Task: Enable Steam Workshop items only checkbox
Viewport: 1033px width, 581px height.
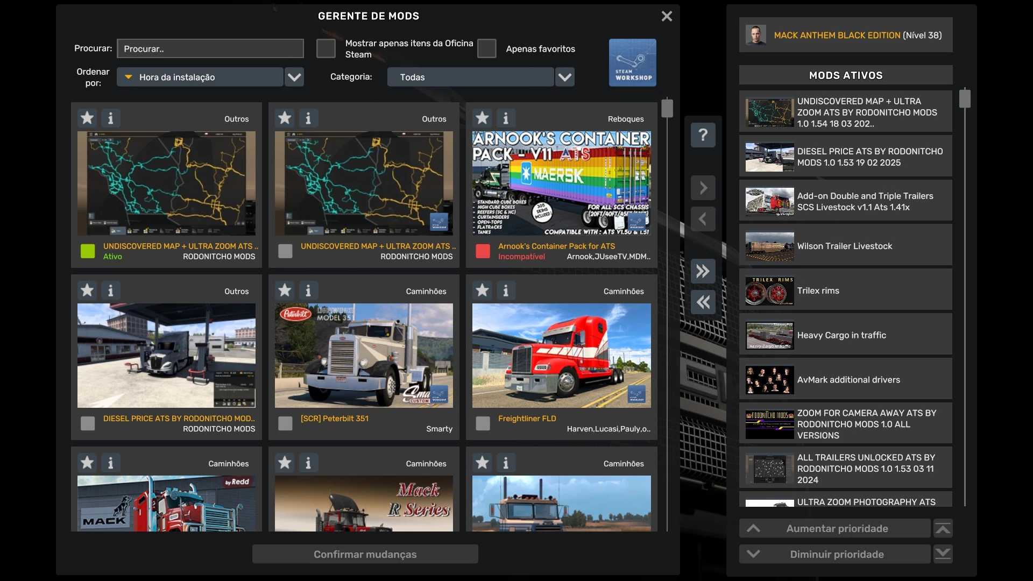Action: coord(326,48)
